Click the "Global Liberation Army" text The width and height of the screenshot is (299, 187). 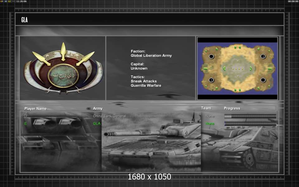tap(151, 55)
